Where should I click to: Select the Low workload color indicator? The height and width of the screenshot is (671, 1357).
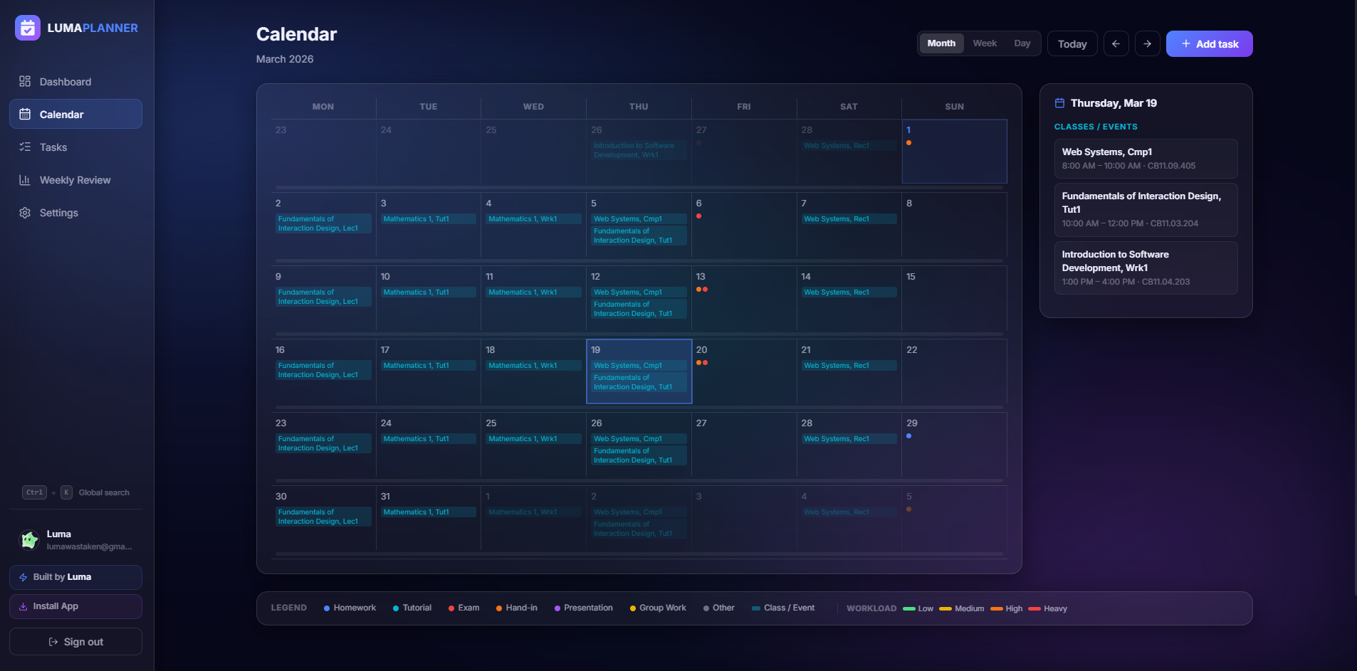pyautogui.click(x=910, y=608)
